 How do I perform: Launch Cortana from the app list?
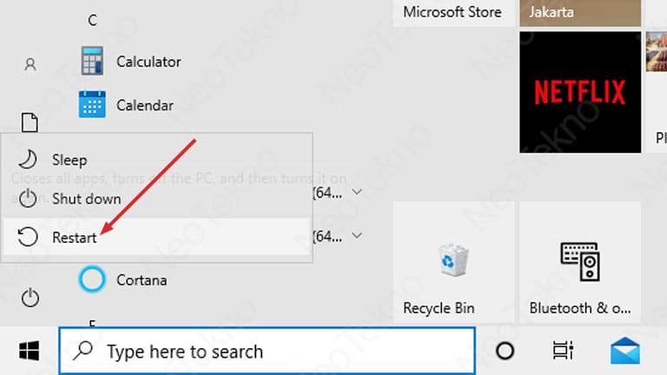click(123, 280)
